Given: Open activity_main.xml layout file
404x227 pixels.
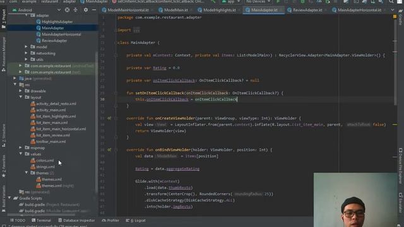Looking at the screenshot, I should (x=48, y=110).
